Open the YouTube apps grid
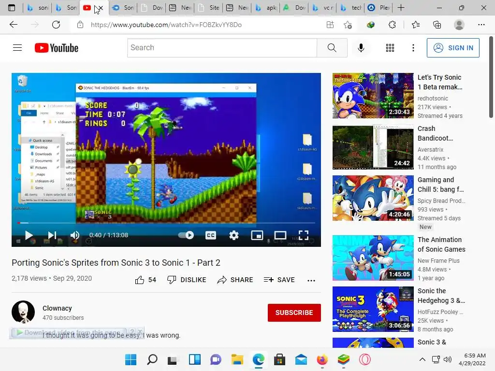The image size is (495, 371). 390,48
